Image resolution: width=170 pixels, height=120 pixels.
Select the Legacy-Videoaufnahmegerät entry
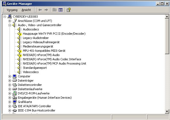[41, 42]
